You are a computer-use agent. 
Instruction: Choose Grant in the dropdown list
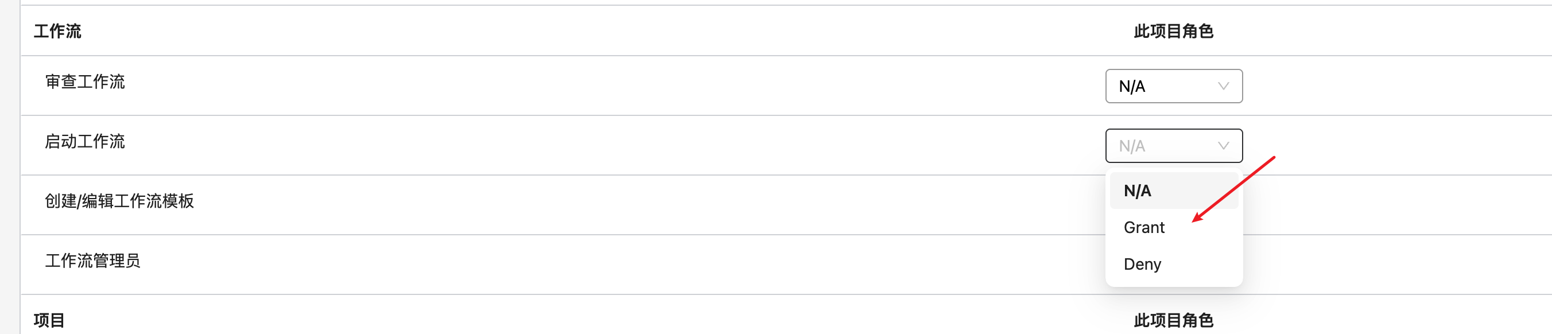[x=1143, y=227]
